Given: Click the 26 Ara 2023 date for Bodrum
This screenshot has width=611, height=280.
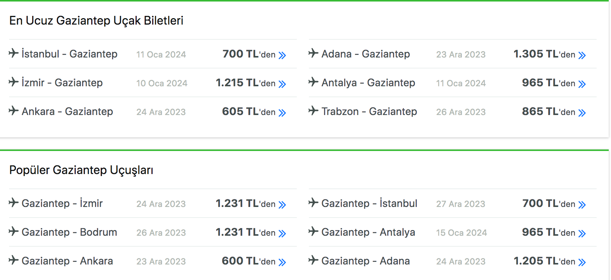Looking at the screenshot, I should pyautogui.click(x=161, y=233).
